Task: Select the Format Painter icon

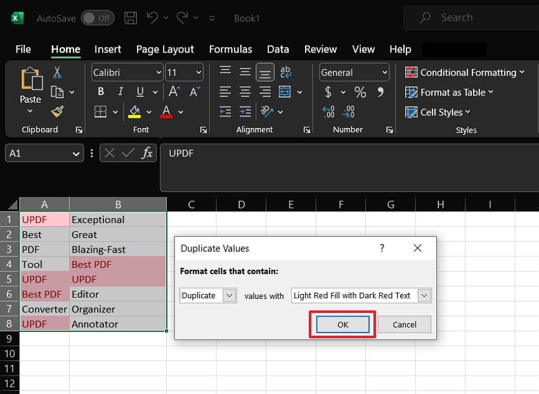Action: 58,111
